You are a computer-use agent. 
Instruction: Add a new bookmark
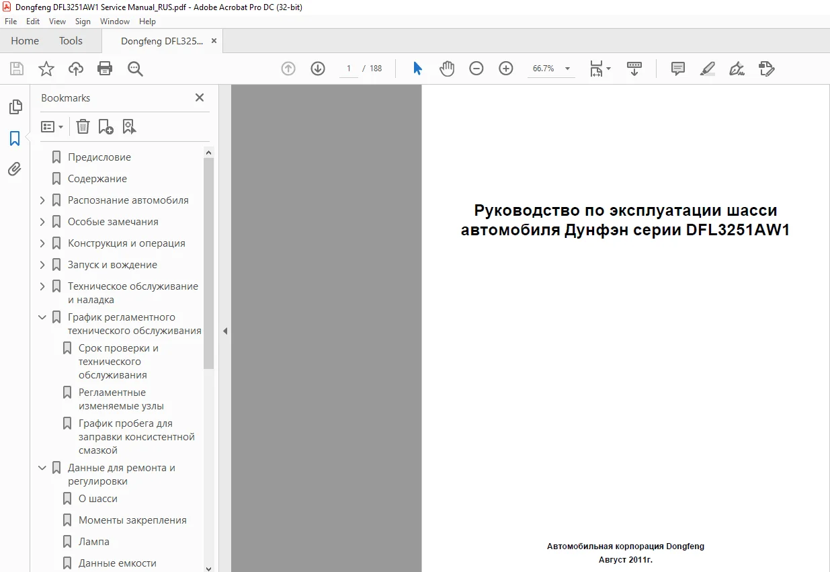pyautogui.click(x=106, y=126)
